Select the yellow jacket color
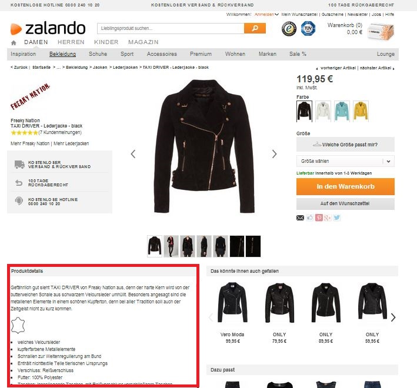417x388 pixels. (361, 111)
